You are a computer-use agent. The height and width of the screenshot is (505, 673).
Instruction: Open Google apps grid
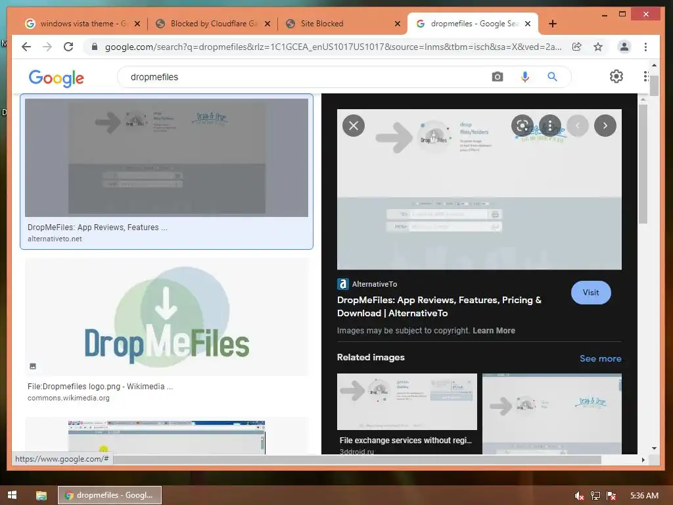(x=646, y=76)
